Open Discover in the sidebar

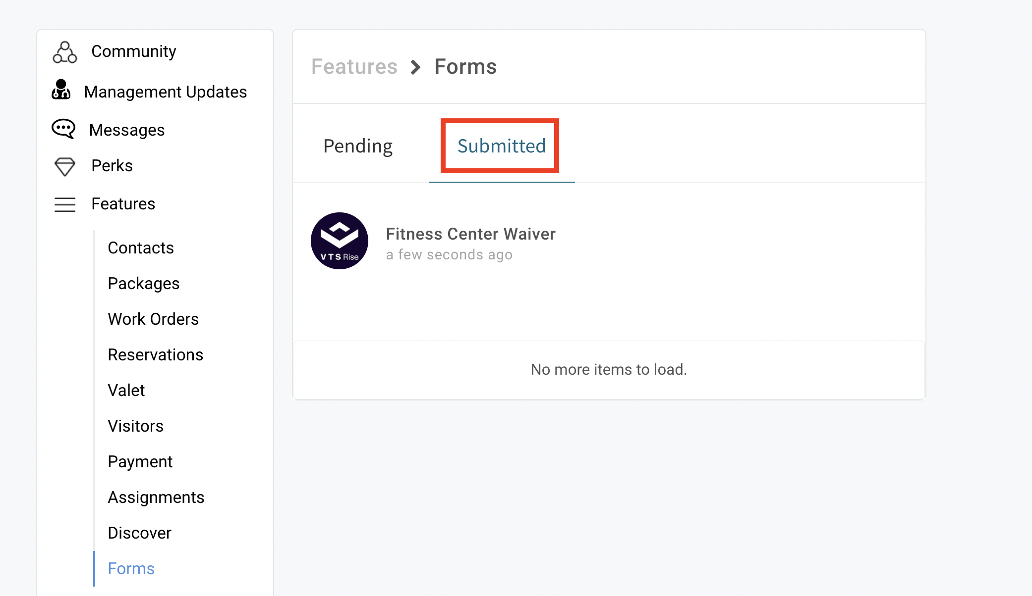click(139, 533)
